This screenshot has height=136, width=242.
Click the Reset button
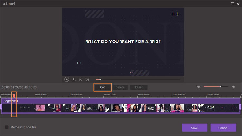click(139, 87)
